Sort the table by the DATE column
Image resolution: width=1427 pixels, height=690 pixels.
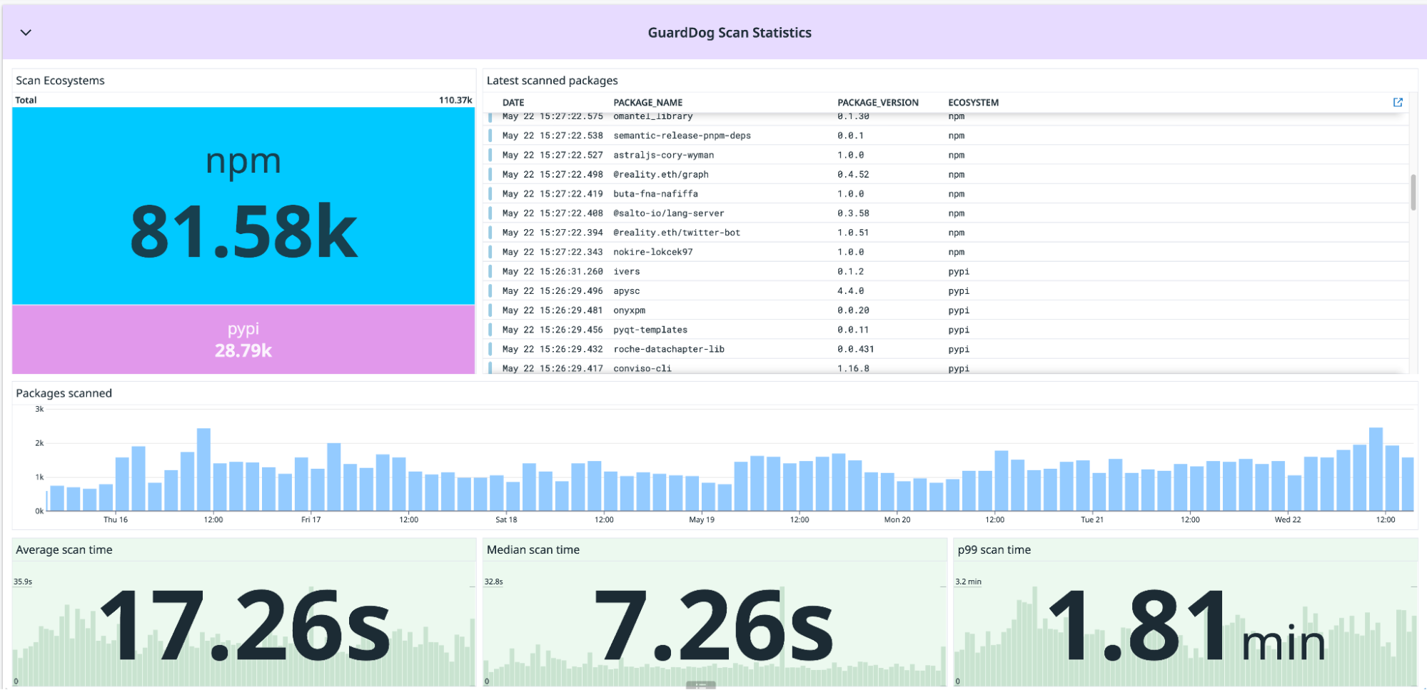coord(513,103)
